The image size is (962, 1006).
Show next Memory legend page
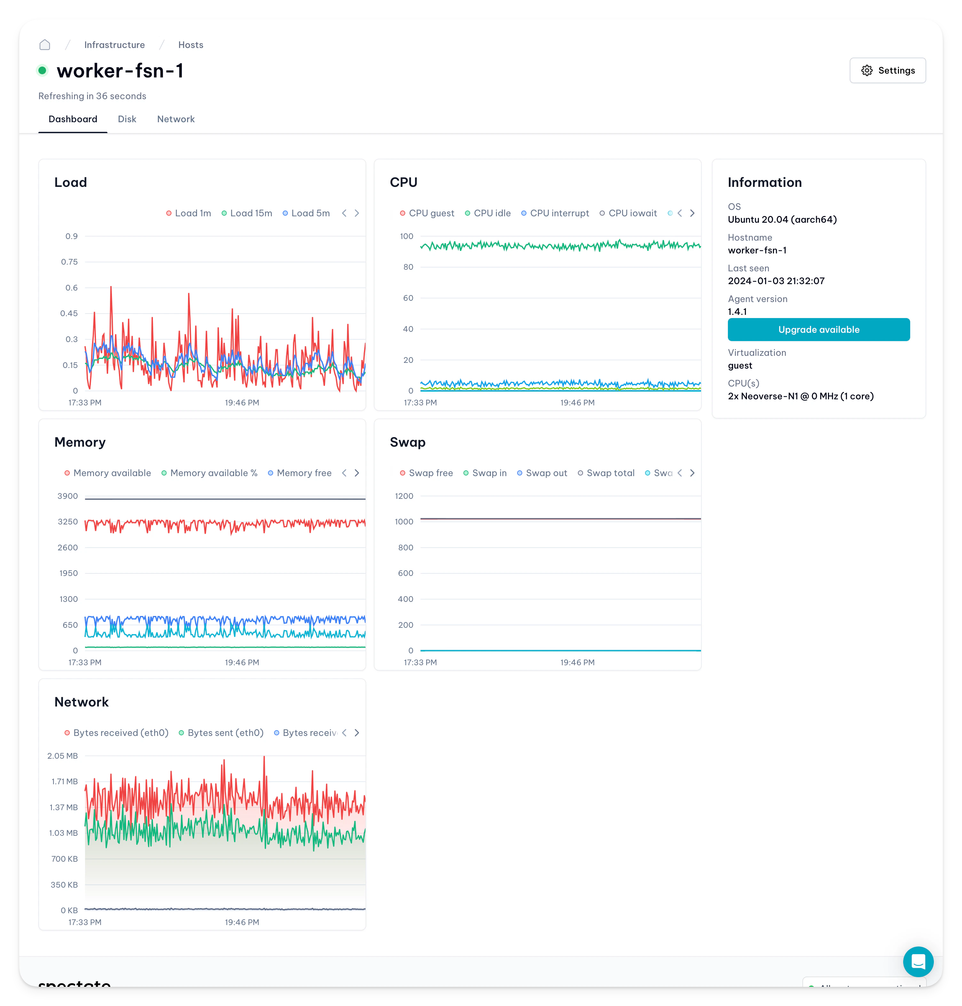357,473
